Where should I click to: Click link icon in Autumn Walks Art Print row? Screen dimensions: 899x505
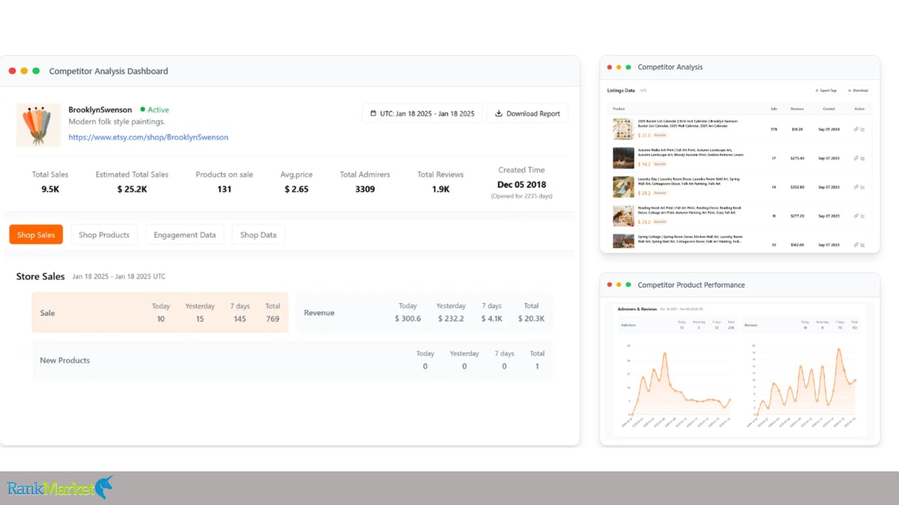coord(856,158)
